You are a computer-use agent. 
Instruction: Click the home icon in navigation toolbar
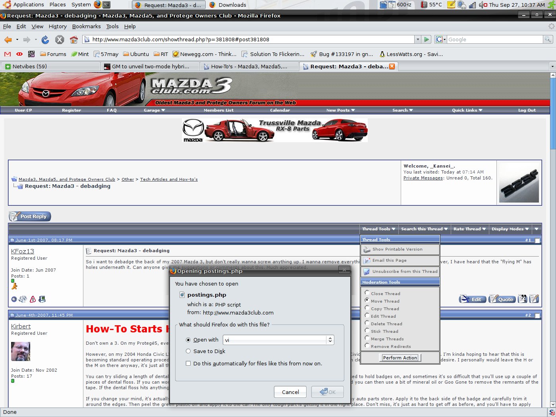click(74, 40)
